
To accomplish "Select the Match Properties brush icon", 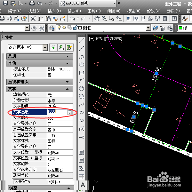I will coord(55,19).
